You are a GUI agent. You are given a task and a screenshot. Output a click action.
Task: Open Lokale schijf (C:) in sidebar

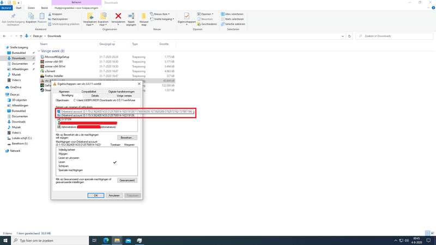click(21, 138)
